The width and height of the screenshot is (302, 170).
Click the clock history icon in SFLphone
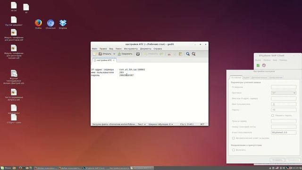pos(264,66)
